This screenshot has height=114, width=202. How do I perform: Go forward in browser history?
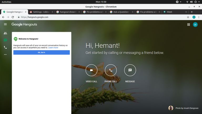[8, 17]
